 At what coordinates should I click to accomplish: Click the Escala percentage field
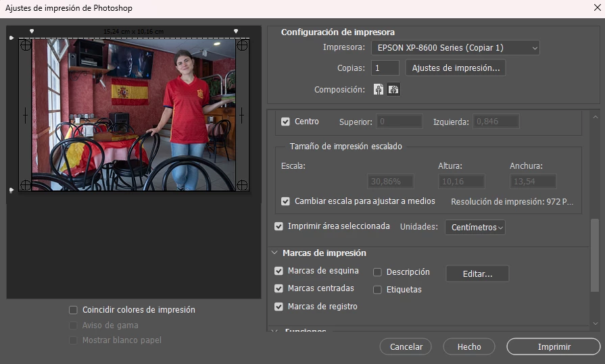pyautogui.click(x=391, y=181)
